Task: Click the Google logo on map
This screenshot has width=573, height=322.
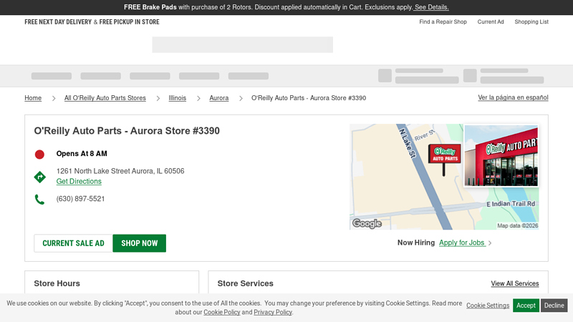Action: [367, 223]
